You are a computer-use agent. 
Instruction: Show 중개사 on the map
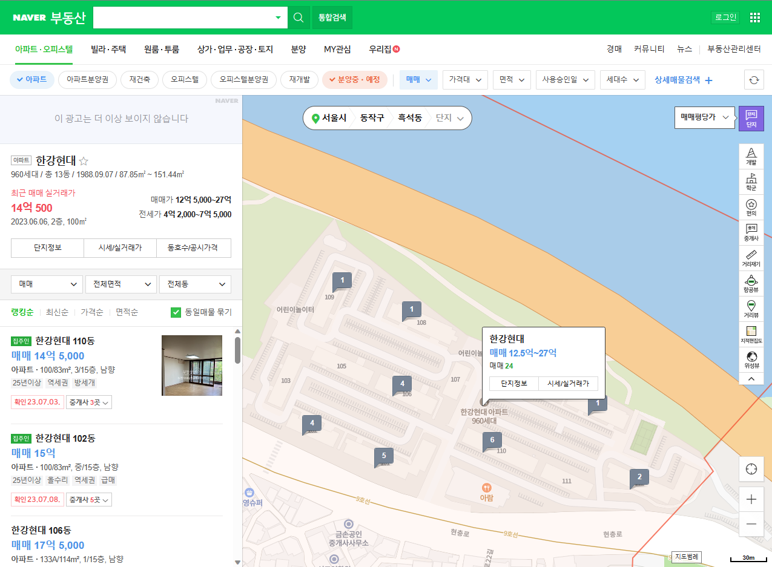(751, 232)
